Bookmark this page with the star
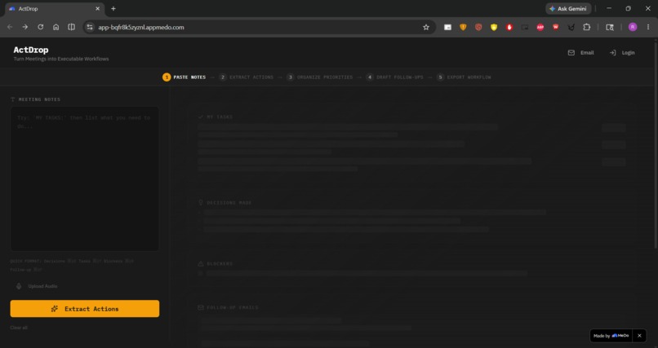658x348 pixels. 426,27
